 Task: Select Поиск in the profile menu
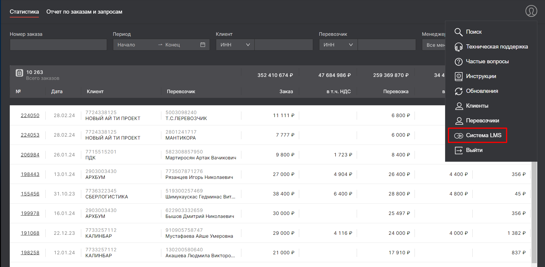[474, 32]
